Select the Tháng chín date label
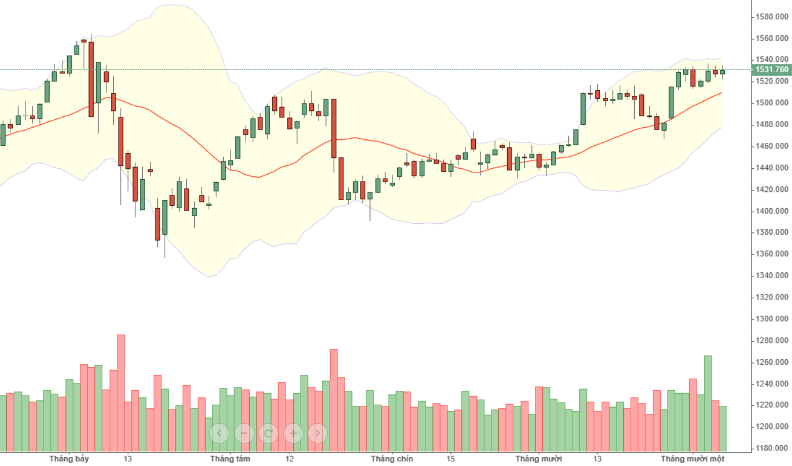The image size is (792, 466). 392,459
